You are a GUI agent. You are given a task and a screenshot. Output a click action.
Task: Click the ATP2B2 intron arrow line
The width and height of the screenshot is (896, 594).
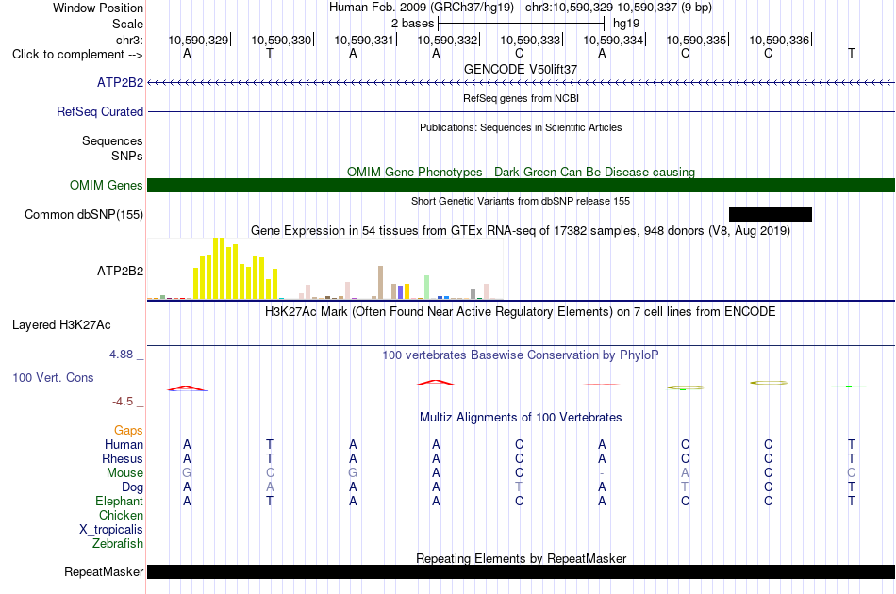point(522,83)
